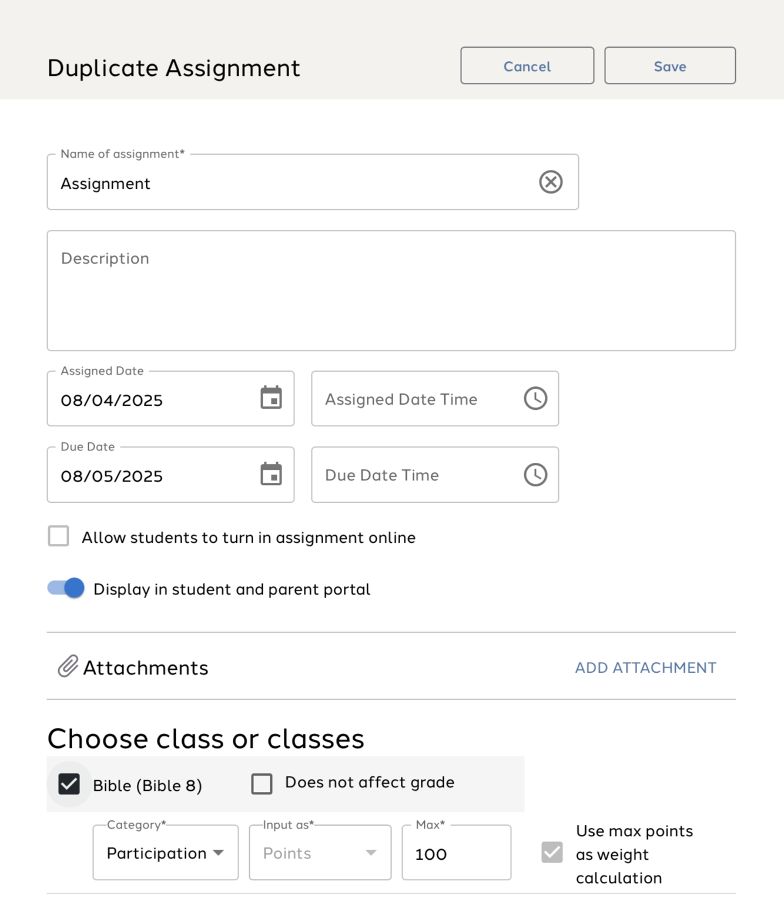784x902 pixels.
Task: Toggle Display in student and parent portal
Action: click(66, 588)
